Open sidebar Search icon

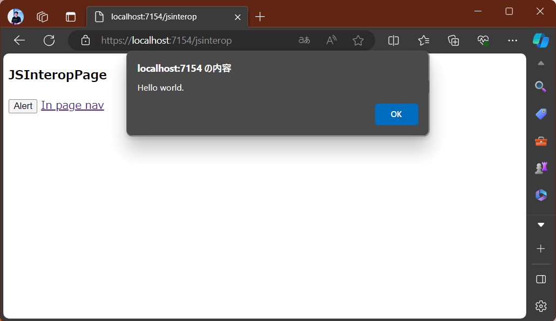541,86
